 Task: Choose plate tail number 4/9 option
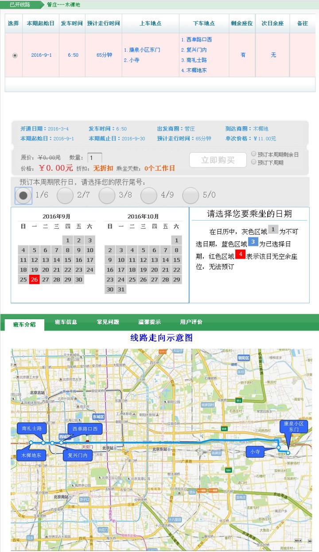pos(149,195)
